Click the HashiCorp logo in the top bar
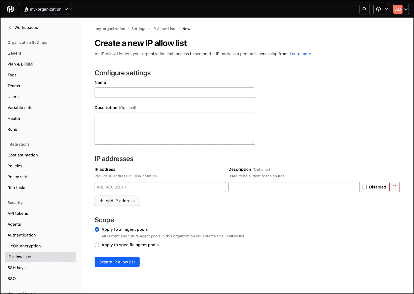 point(10,9)
